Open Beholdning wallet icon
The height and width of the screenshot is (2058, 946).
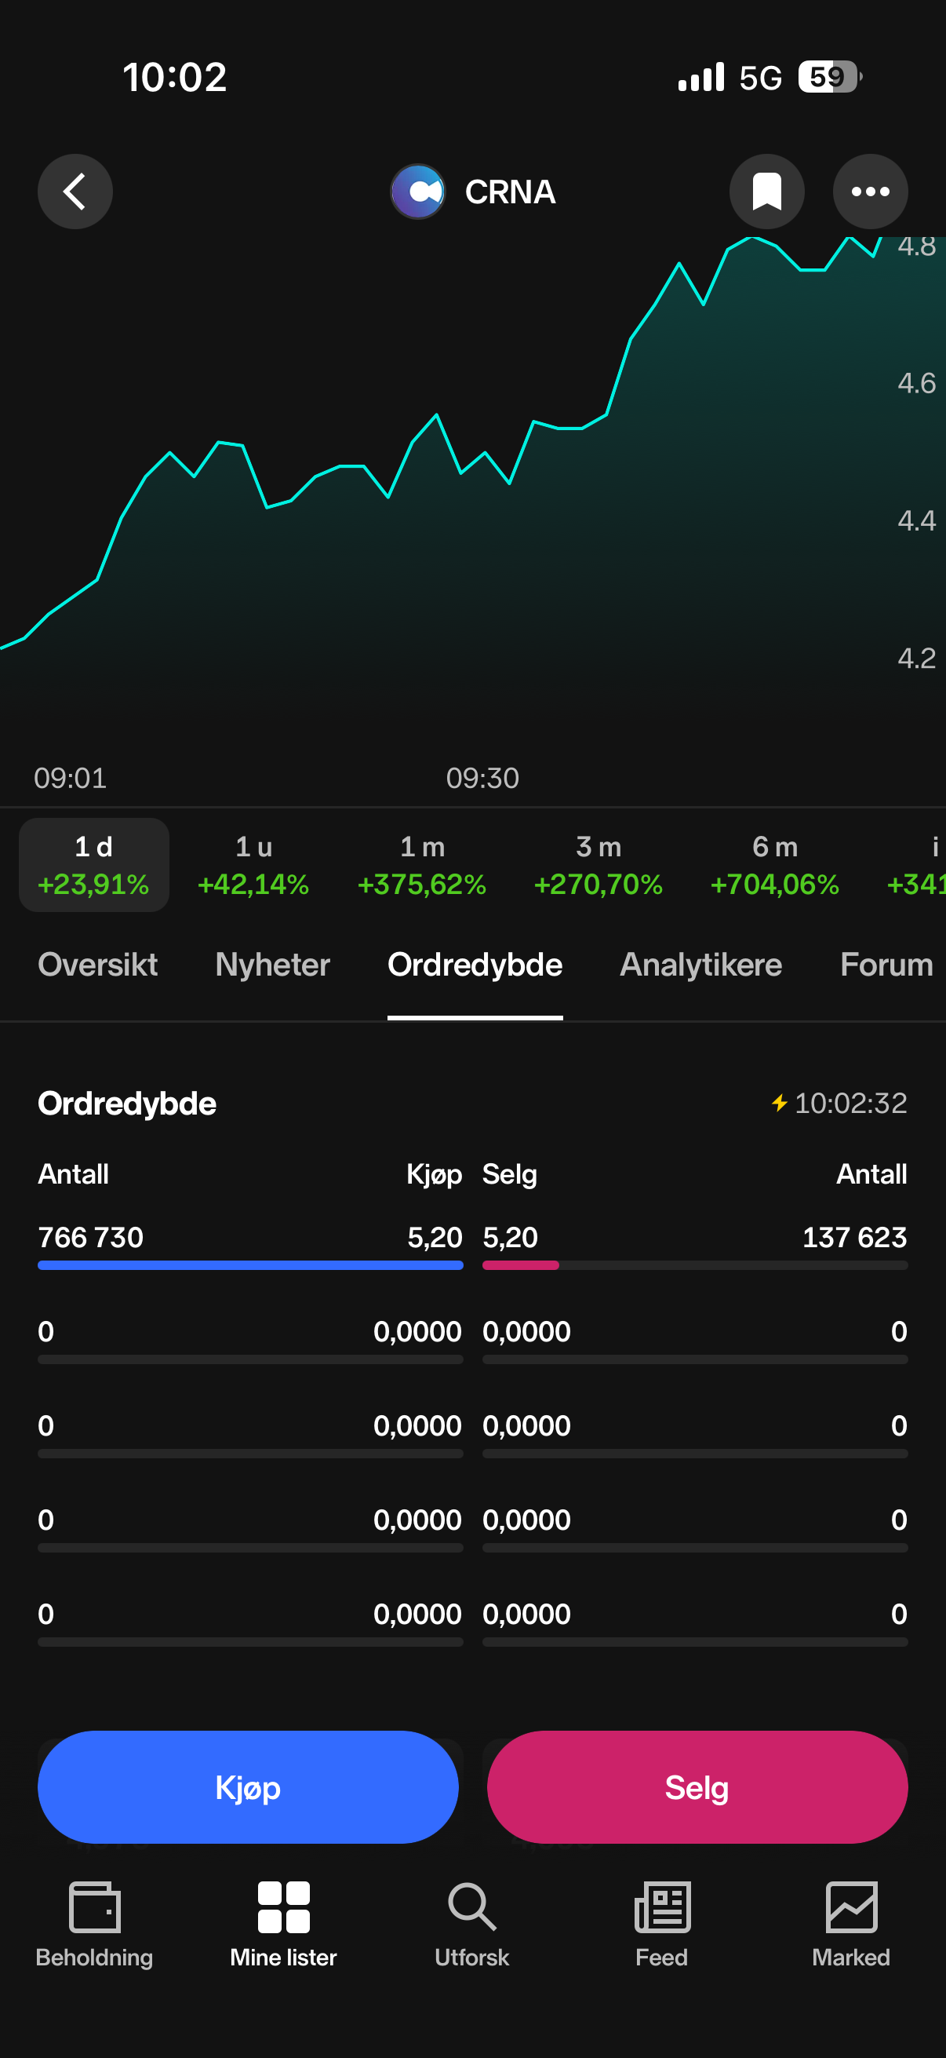[94, 1907]
